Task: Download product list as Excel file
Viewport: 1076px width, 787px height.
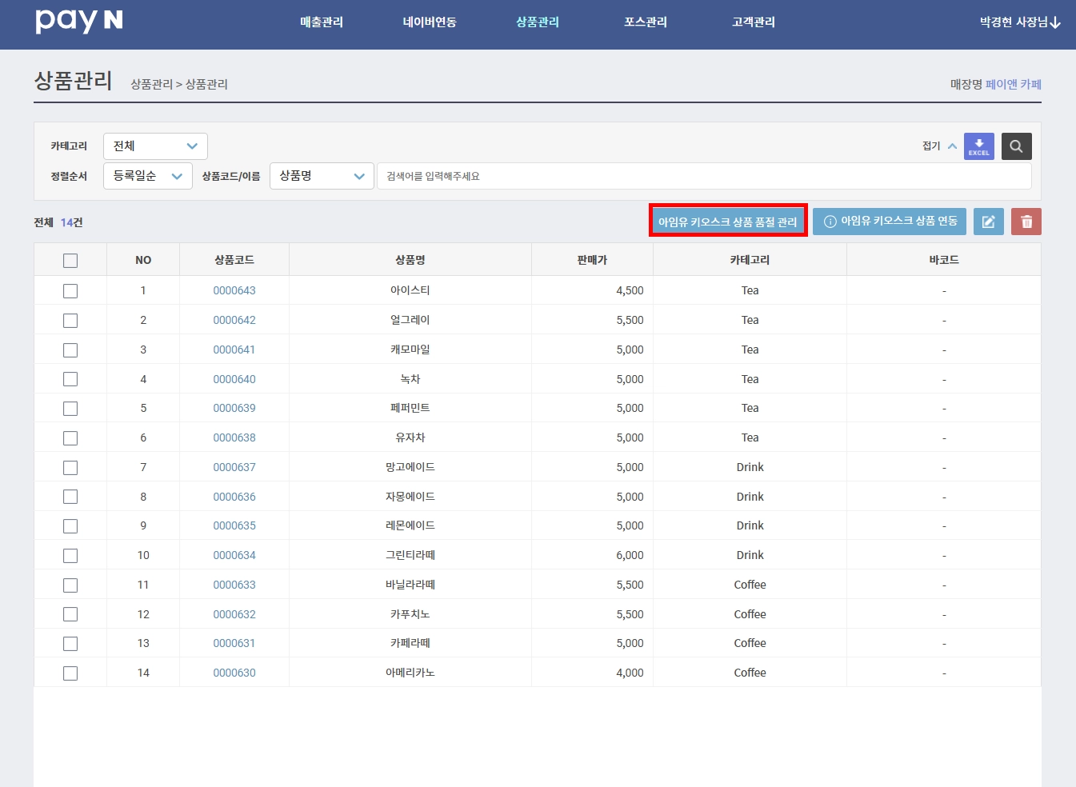Action: pyautogui.click(x=978, y=146)
